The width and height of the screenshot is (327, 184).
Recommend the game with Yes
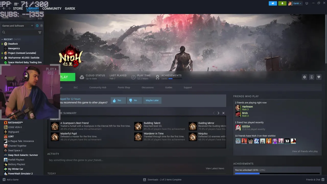coord(118,100)
